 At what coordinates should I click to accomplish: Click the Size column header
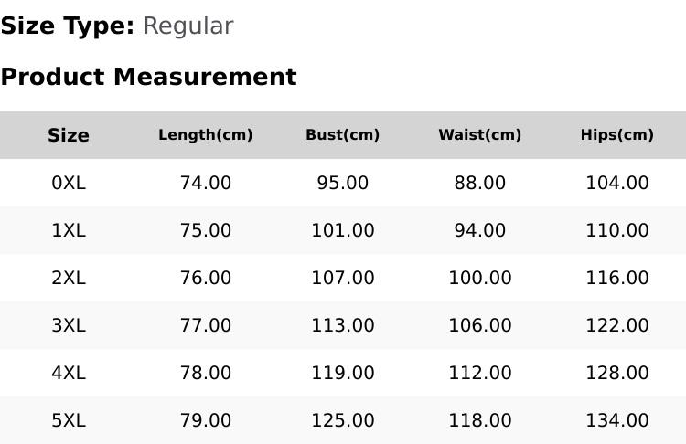[69, 135]
